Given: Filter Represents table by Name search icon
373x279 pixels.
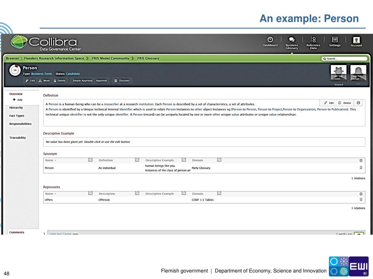Looking at the screenshot, I should pos(90,193).
